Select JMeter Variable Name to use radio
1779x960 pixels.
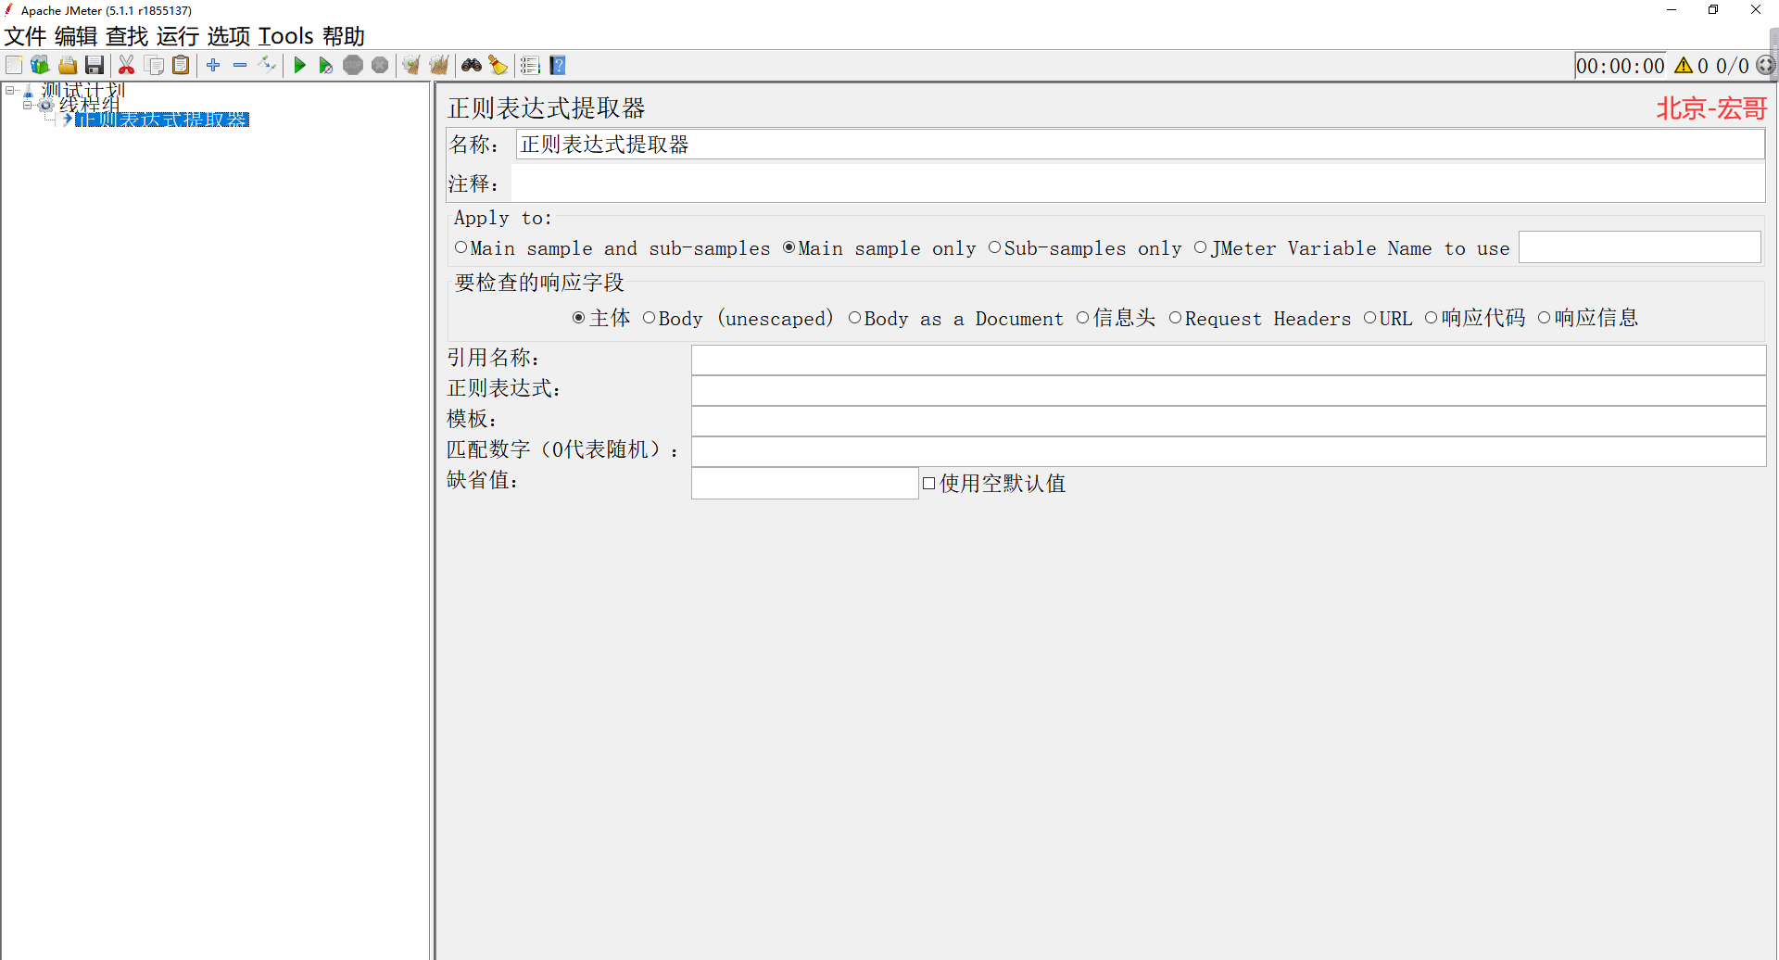click(1201, 247)
